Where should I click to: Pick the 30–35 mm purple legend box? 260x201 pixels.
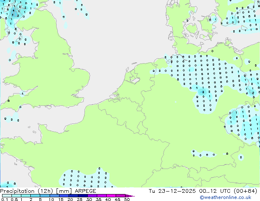point(92,196)
